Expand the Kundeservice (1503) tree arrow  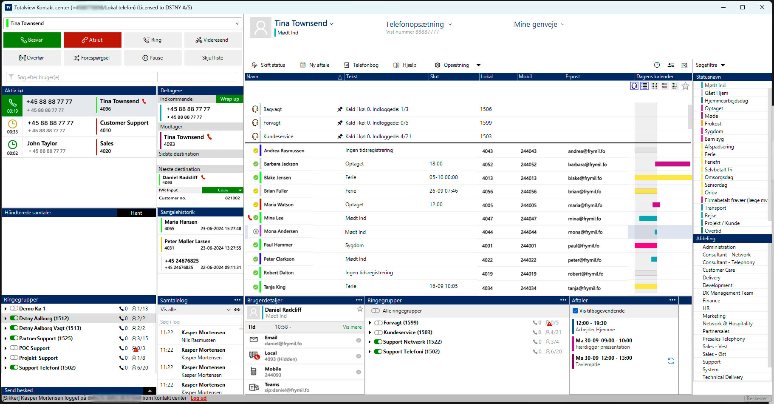370,333
